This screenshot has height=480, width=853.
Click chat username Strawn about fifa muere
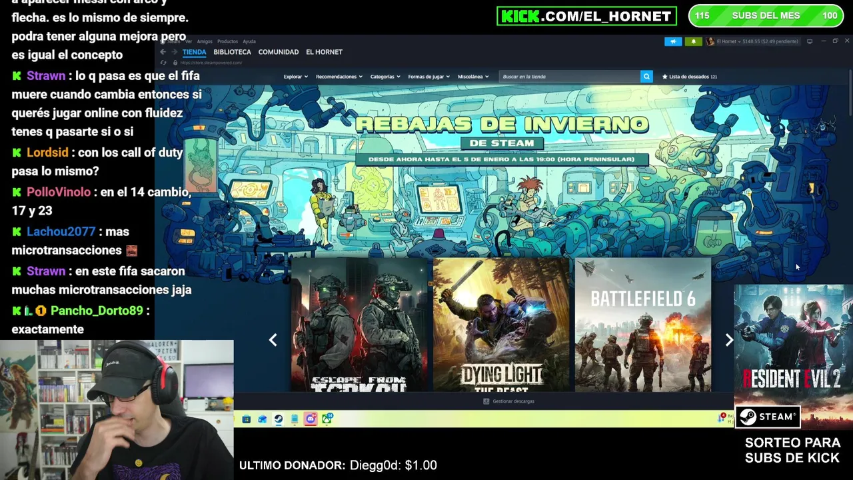coord(46,76)
